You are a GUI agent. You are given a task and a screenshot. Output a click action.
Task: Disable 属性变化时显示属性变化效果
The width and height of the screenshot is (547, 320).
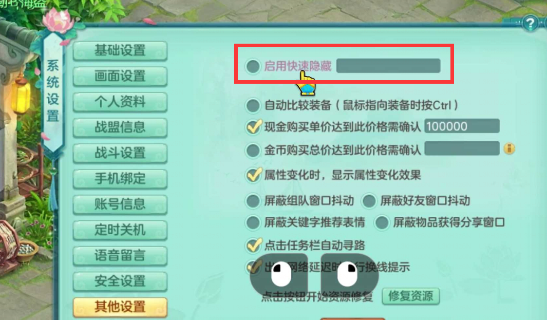[x=253, y=175]
